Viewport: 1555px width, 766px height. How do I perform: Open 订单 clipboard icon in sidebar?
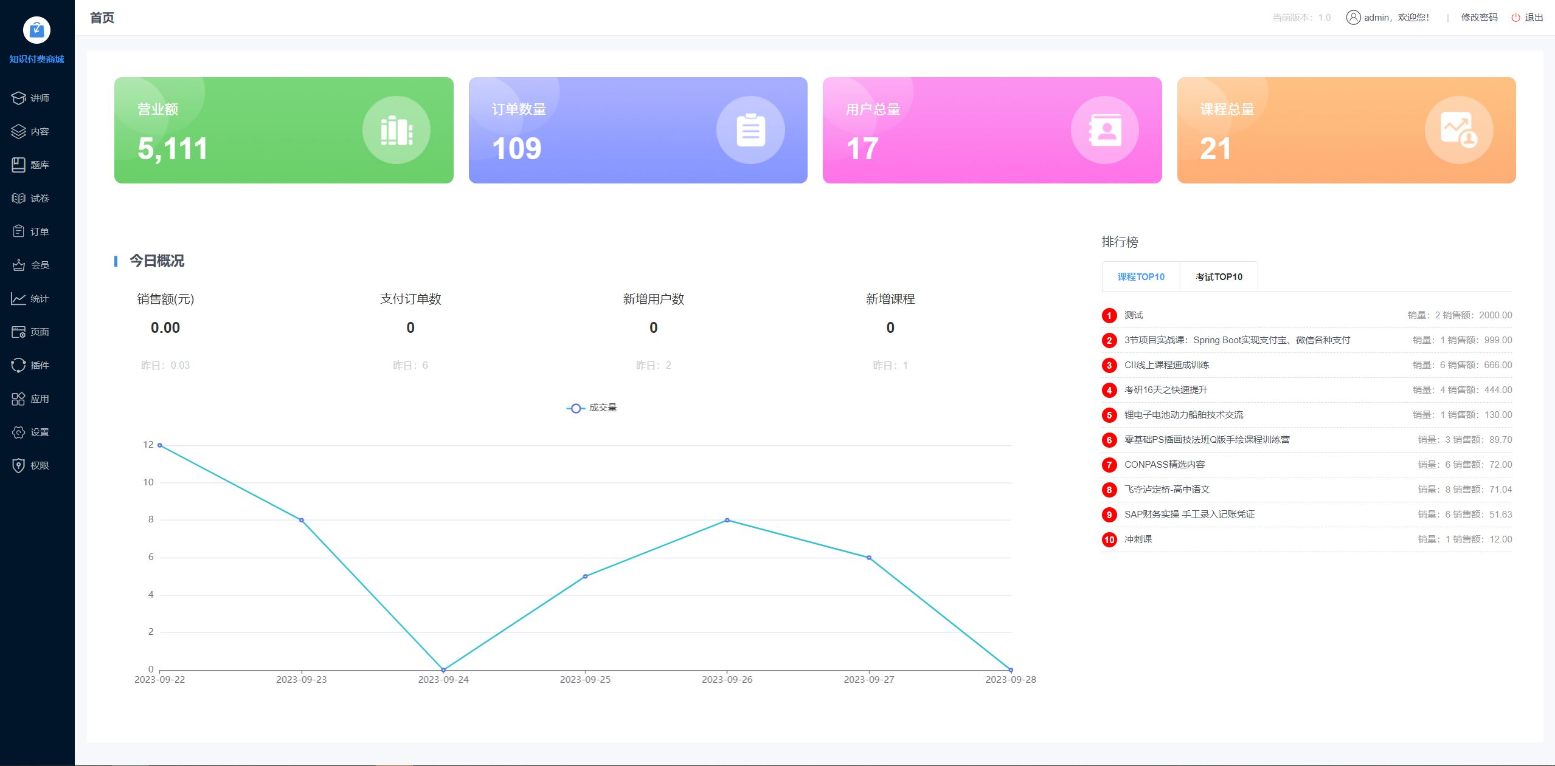18,231
